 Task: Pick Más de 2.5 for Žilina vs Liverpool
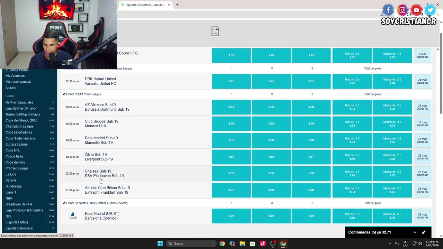tap(352, 157)
